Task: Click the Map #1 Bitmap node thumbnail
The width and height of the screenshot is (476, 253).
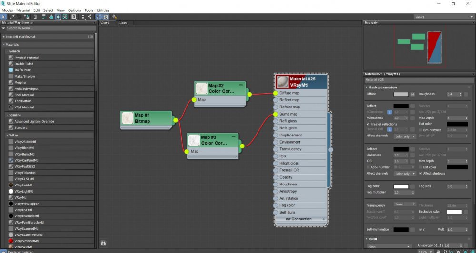Action: click(128, 118)
